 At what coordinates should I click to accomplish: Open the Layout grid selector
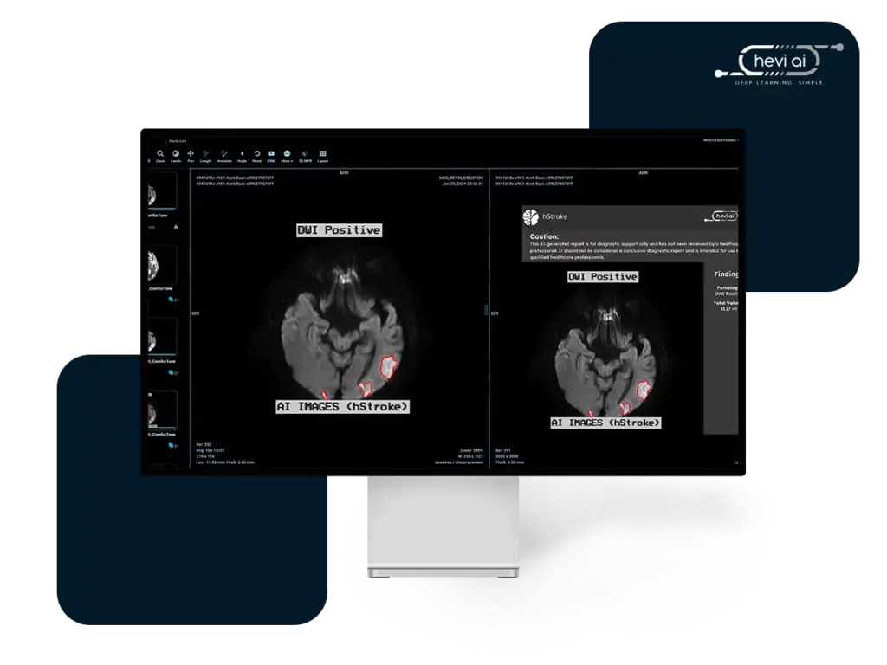(322, 154)
